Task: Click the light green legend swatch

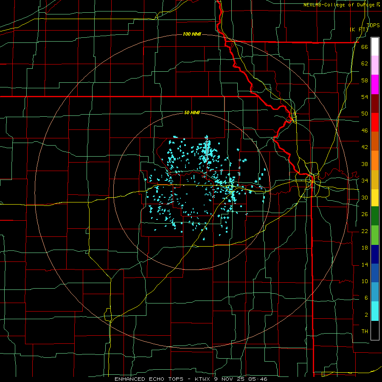Action: point(375,235)
